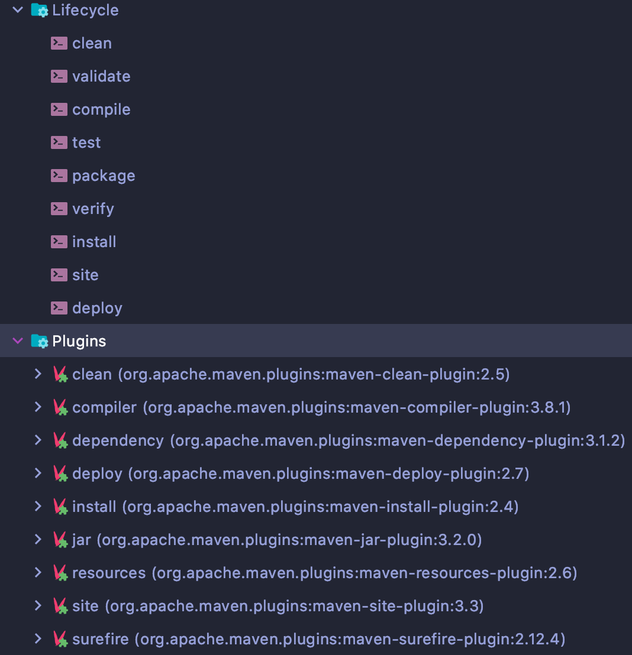Image resolution: width=632 pixels, height=655 pixels.
Task: Select the maven-clean-plugin:2.5 entry
Action: pos(291,374)
